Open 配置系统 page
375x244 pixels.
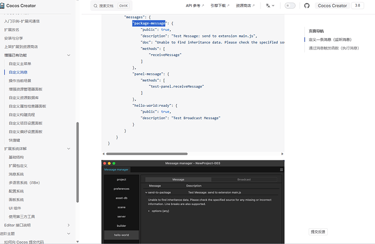[x=16, y=191]
